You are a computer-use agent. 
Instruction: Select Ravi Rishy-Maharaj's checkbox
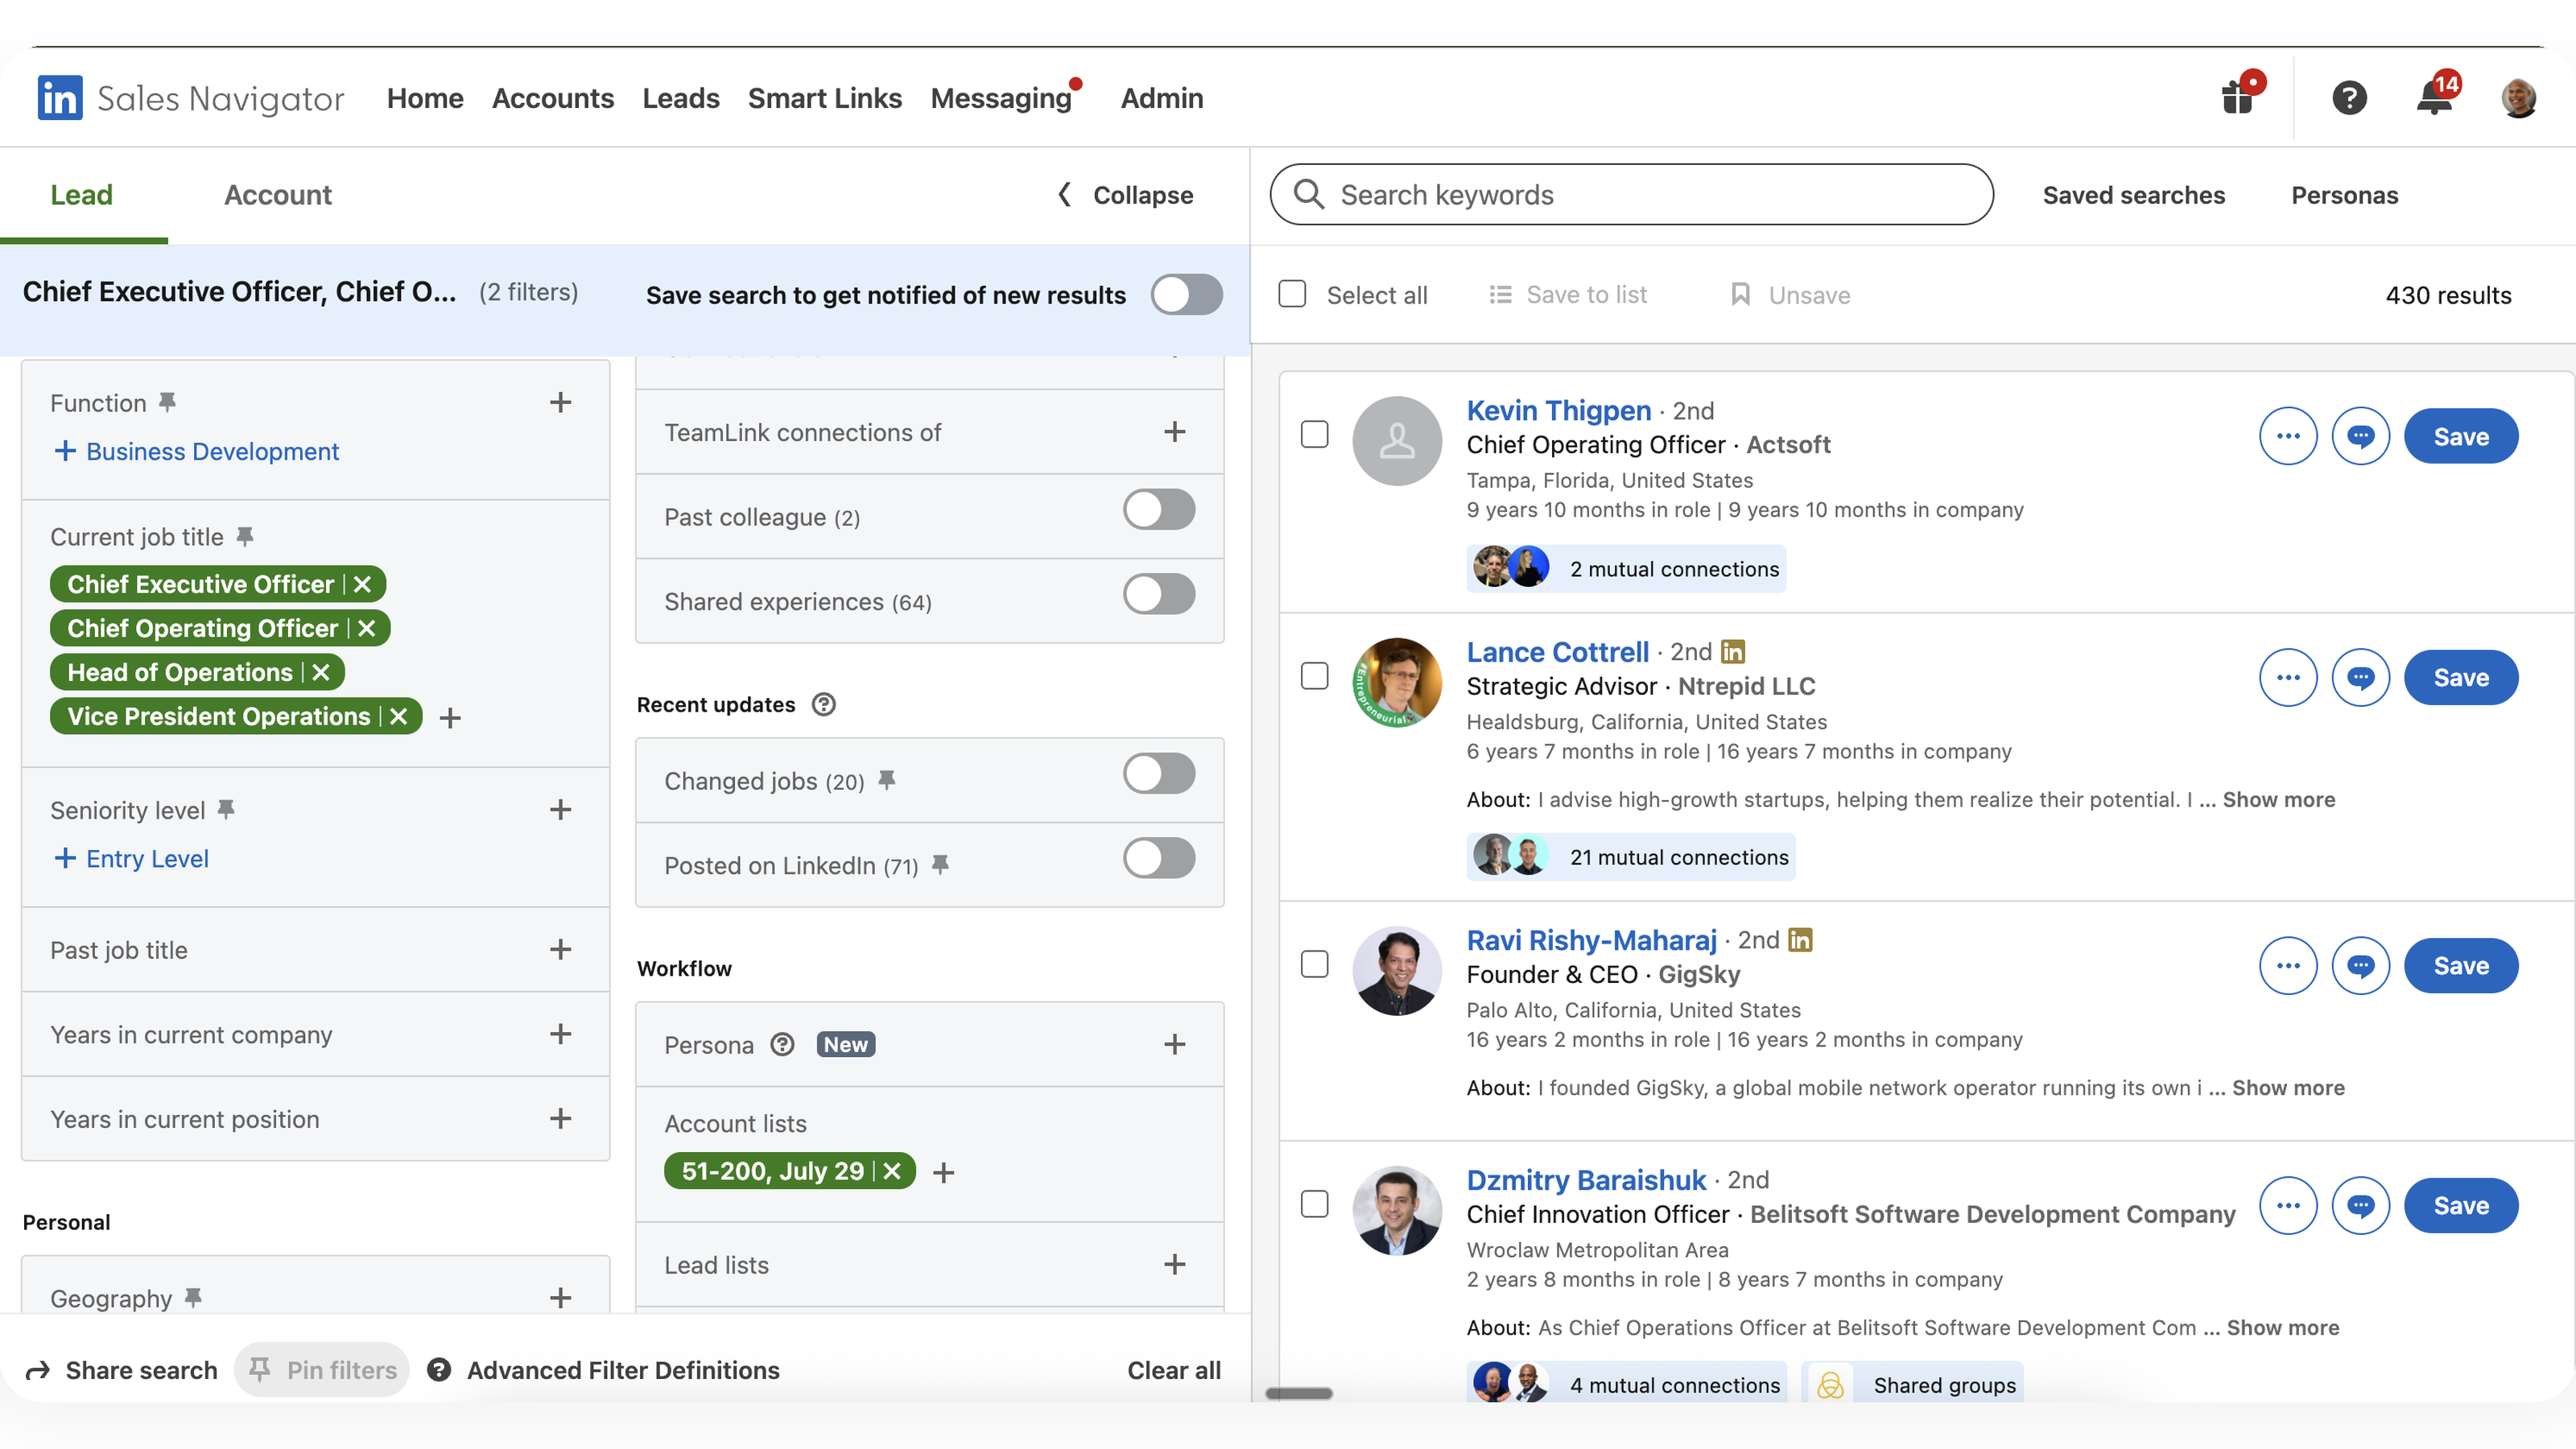tap(1314, 964)
